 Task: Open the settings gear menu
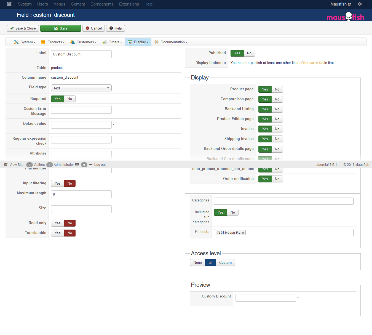pos(360,4)
